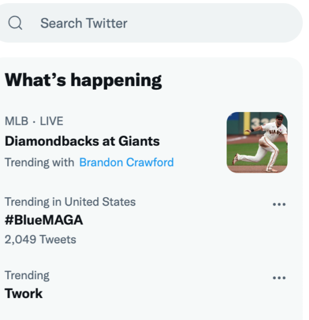The image size is (309, 320).
Task: Click the word Tweets under #BlueMAGA
Action: (x=58, y=239)
